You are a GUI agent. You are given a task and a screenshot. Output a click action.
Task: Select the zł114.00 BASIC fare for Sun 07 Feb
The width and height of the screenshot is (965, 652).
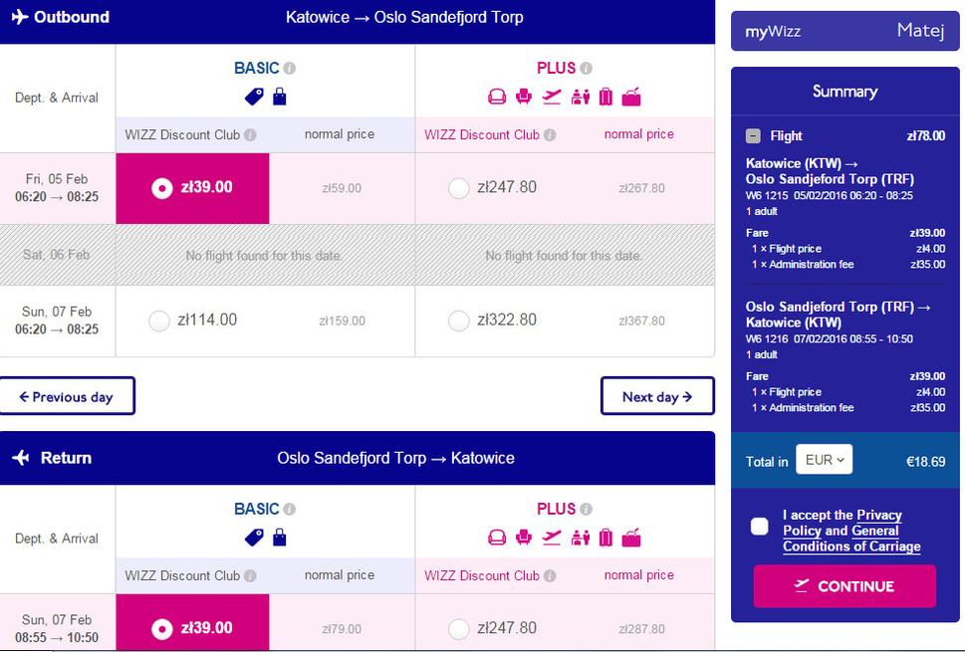[x=158, y=321]
